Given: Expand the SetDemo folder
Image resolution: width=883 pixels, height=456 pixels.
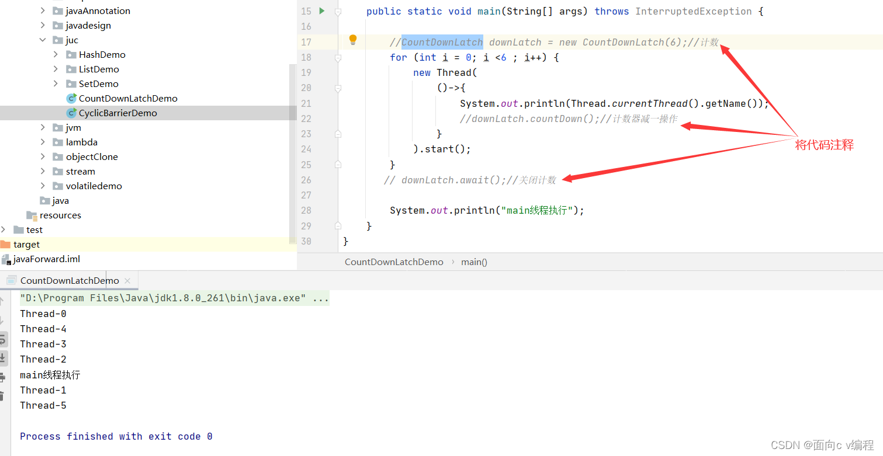Looking at the screenshot, I should [x=56, y=83].
